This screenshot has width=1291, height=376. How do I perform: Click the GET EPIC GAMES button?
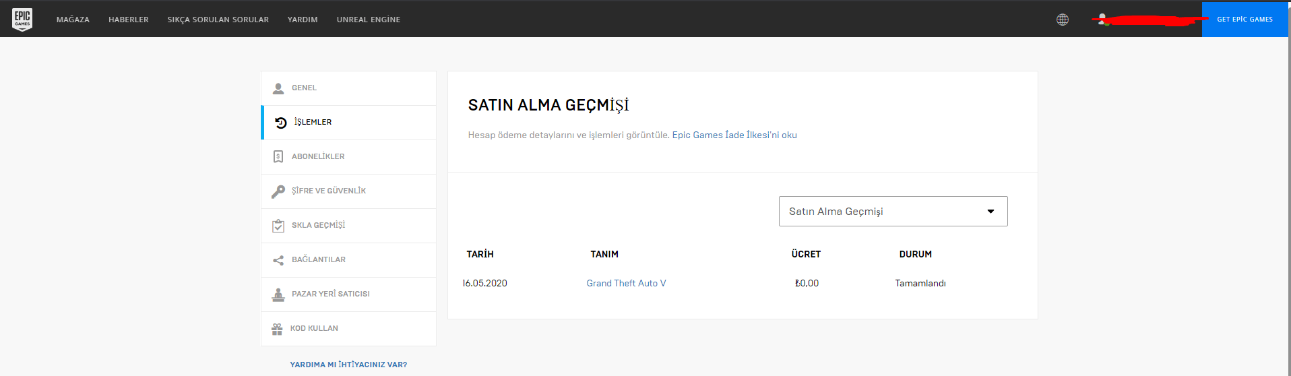click(x=1245, y=20)
